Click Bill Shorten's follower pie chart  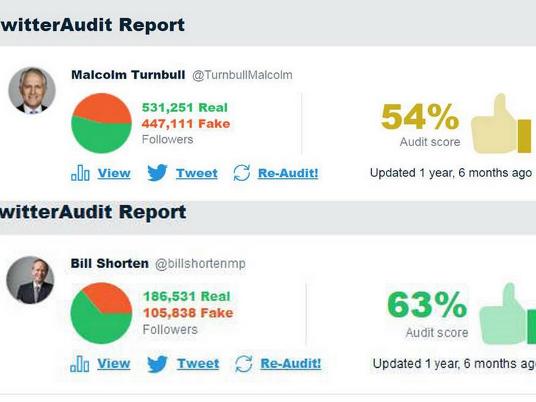pyautogui.click(x=101, y=313)
